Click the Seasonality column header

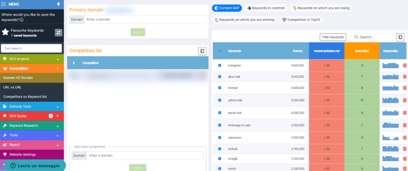tap(390, 51)
